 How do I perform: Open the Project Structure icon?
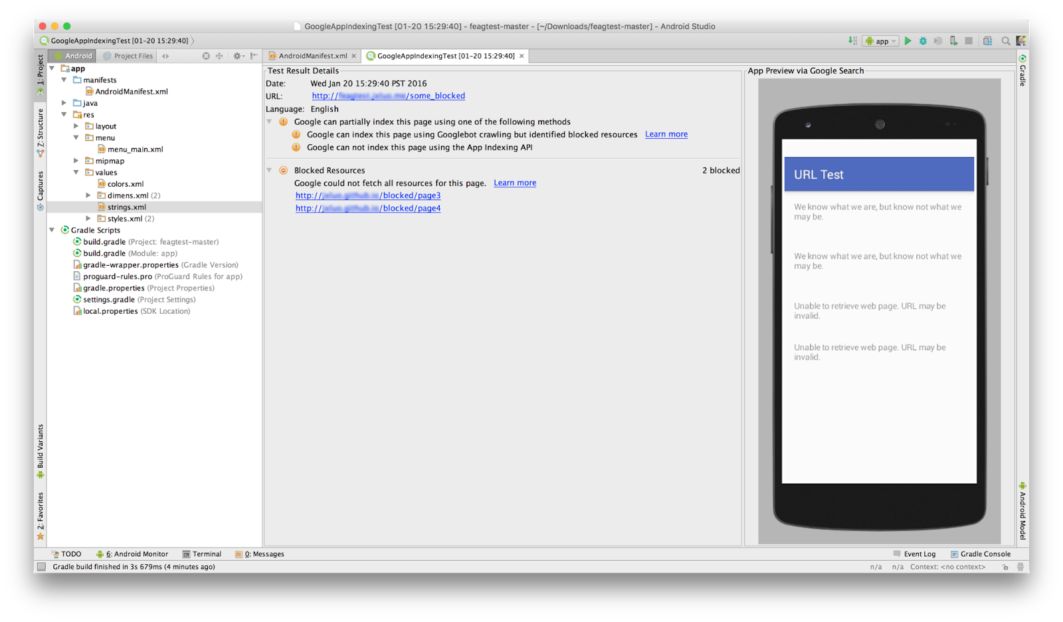[x=988, y=41]
